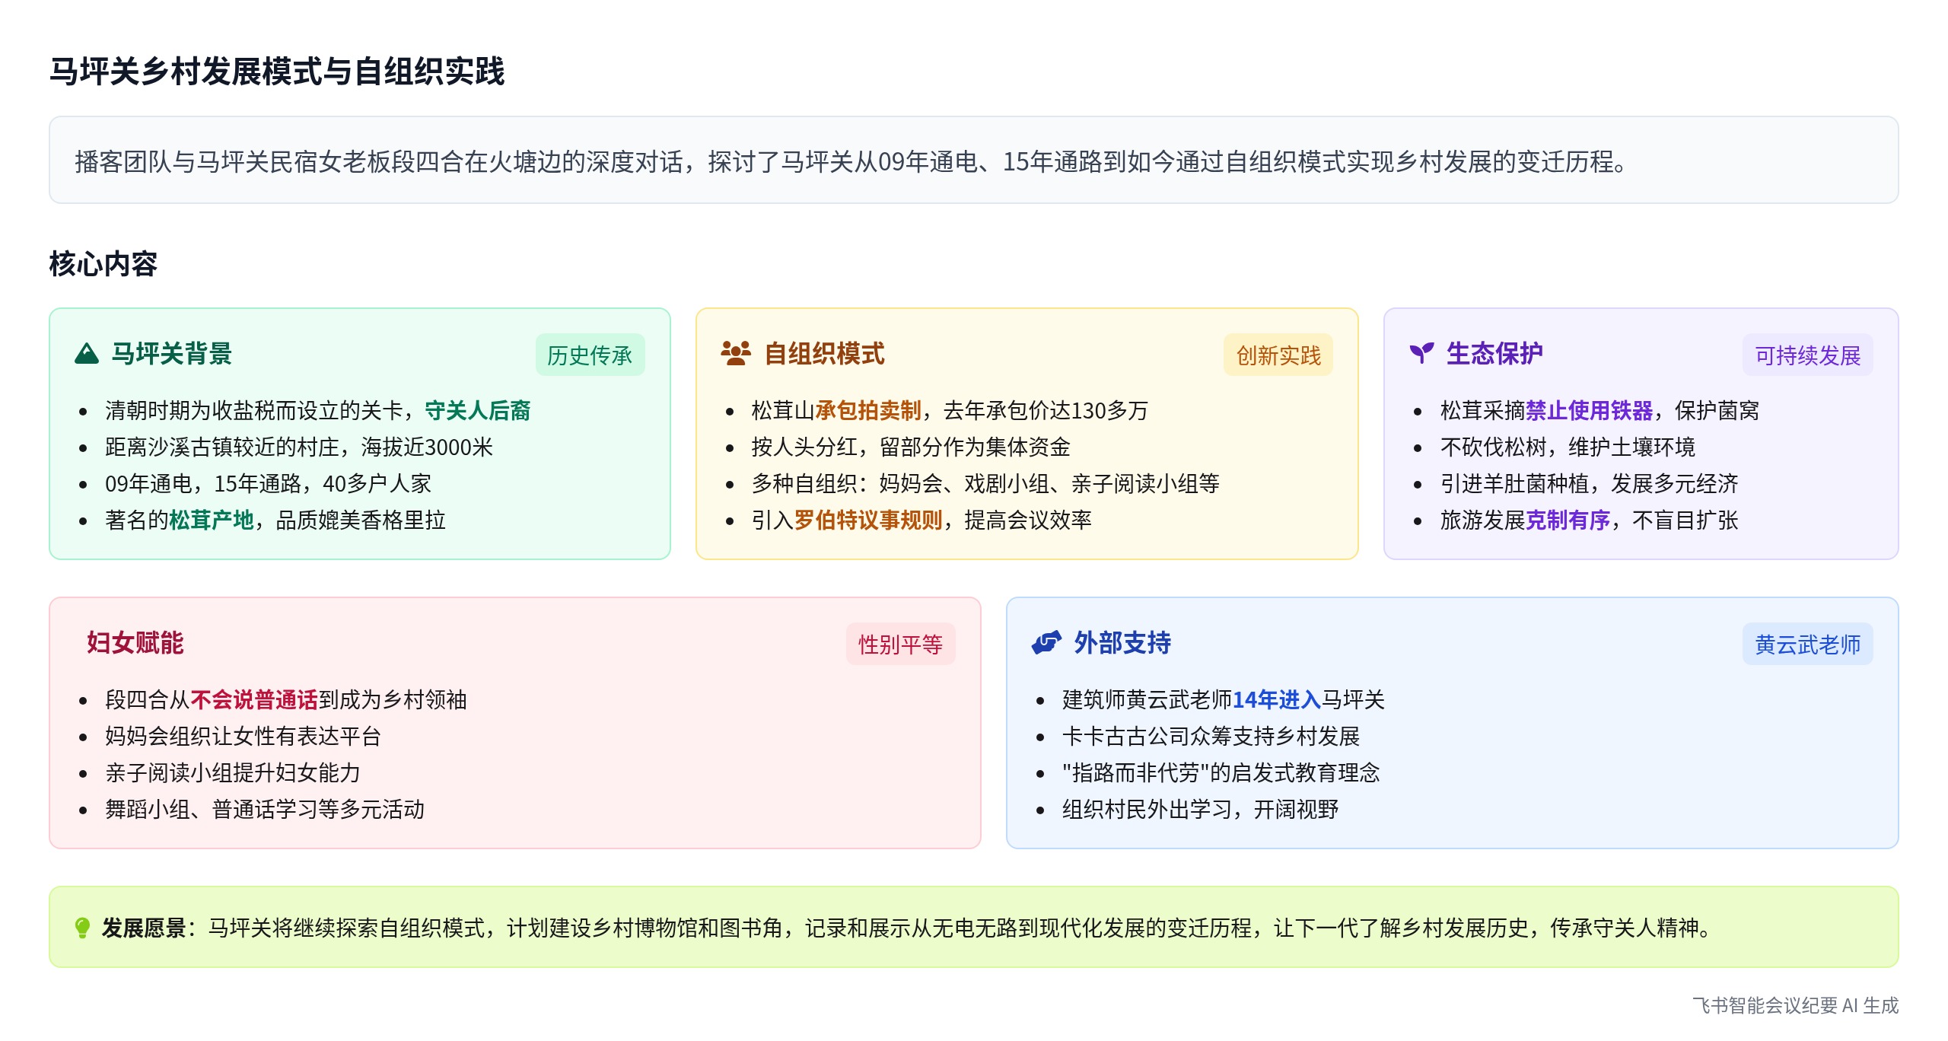Click the 历史传承 tag badge
Image resolution: width=1948 pixels, height=1041 pixels.
(590, 355)
